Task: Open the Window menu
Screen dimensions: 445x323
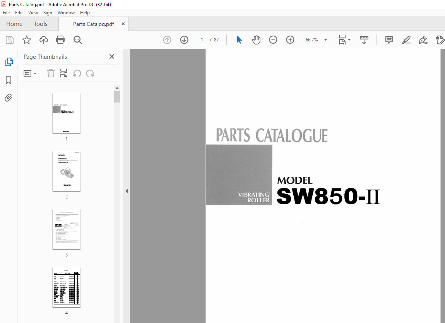Action: [x=66, y=13]
